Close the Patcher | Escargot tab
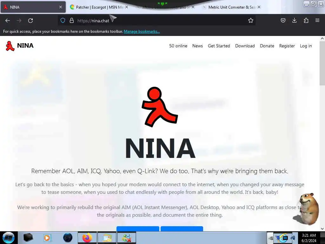The image size is (325, 244). 127,7
